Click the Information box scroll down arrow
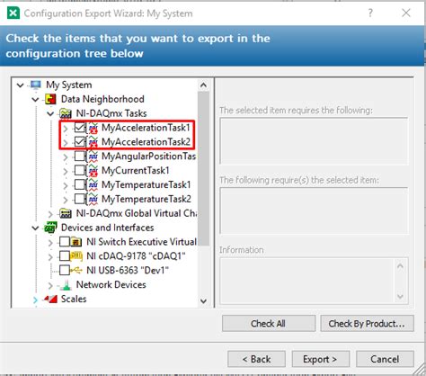The height and width of the screenshot is (376, 426). tap(400, 297)
